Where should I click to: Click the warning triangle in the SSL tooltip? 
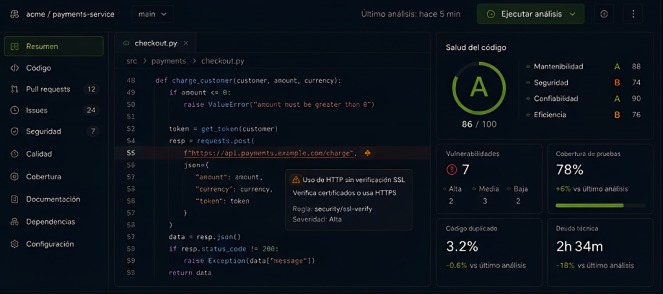tap(296, 180)
